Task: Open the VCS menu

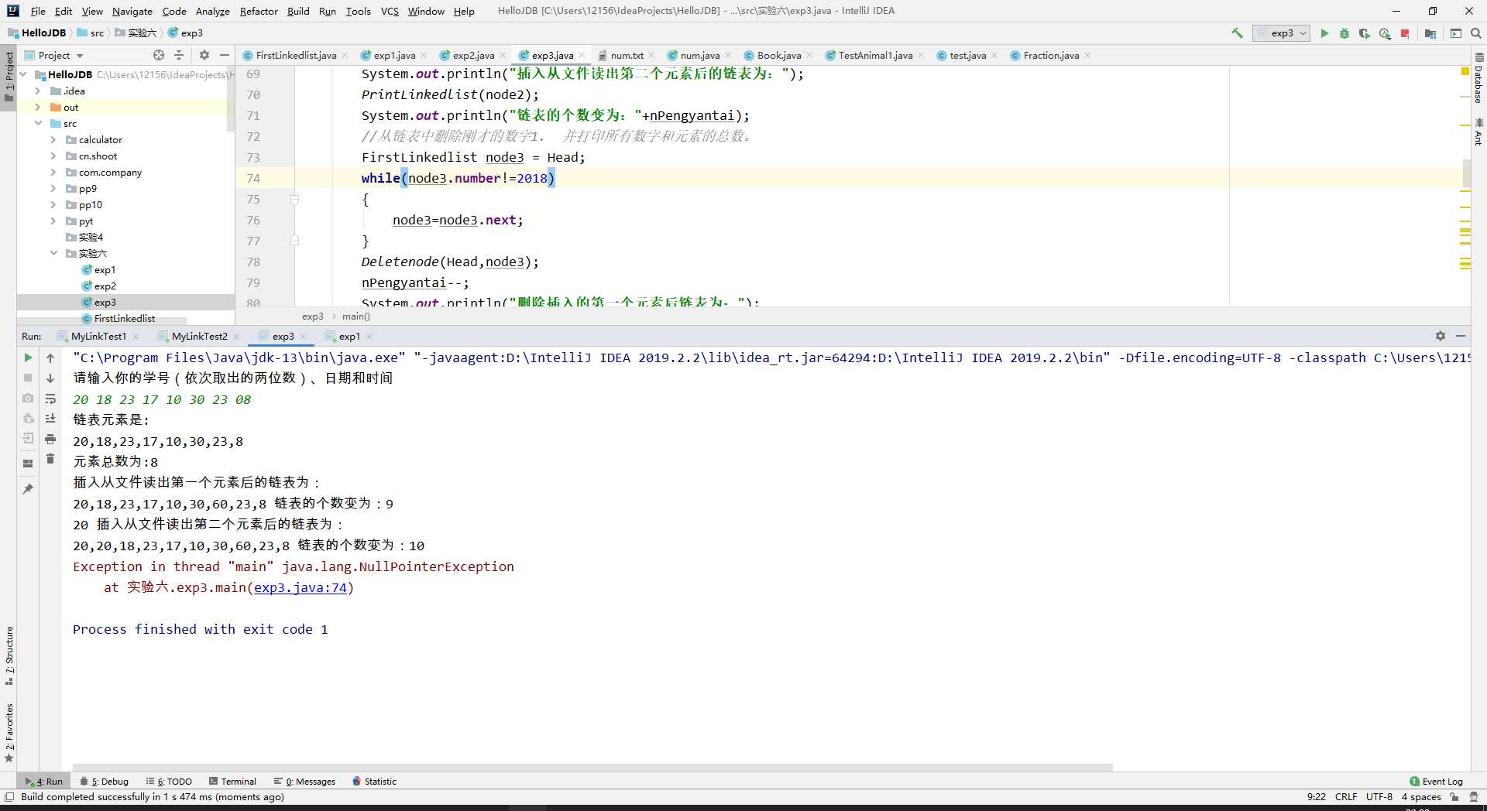Action: click(x=390, y=11)
